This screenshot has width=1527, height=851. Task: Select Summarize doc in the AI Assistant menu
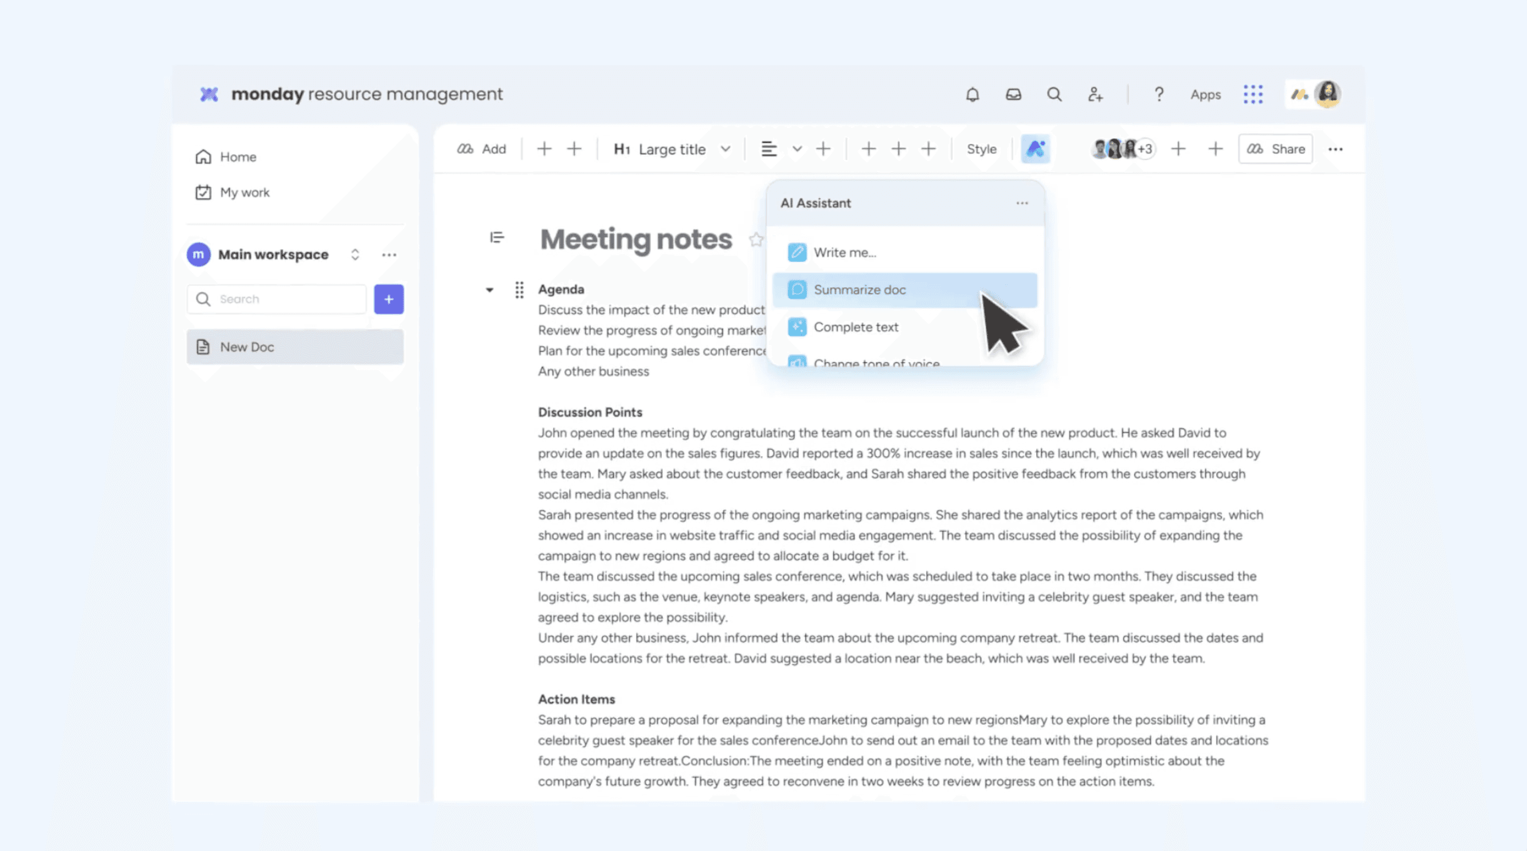point(860,290)
